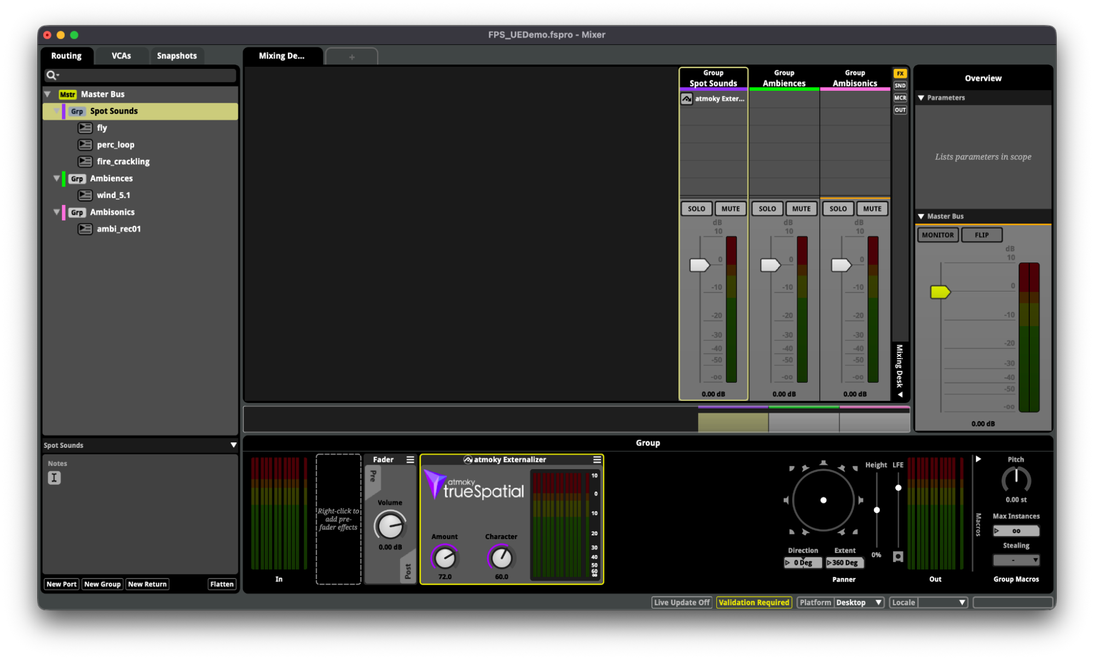
Task: Open the Platform Desktop dropdown
Action: click(840, 602)
